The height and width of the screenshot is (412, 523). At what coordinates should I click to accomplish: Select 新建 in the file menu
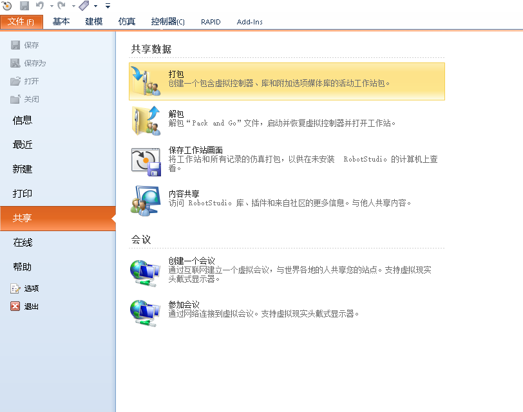pos(23,169)
